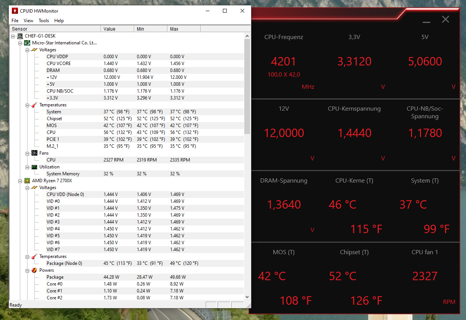
Task: Click the Fans fan icon
Action: pos(34,153)
